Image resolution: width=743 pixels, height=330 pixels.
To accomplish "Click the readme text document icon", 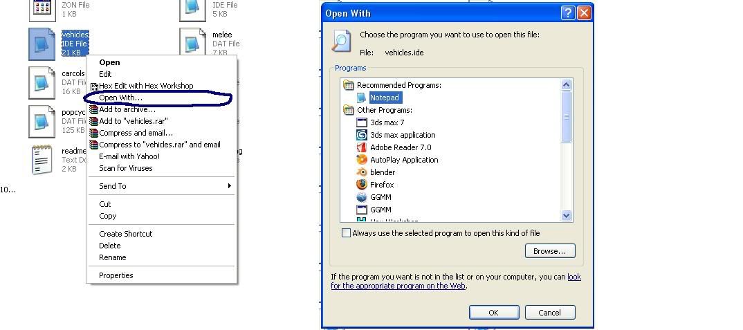I will point(42,160).
